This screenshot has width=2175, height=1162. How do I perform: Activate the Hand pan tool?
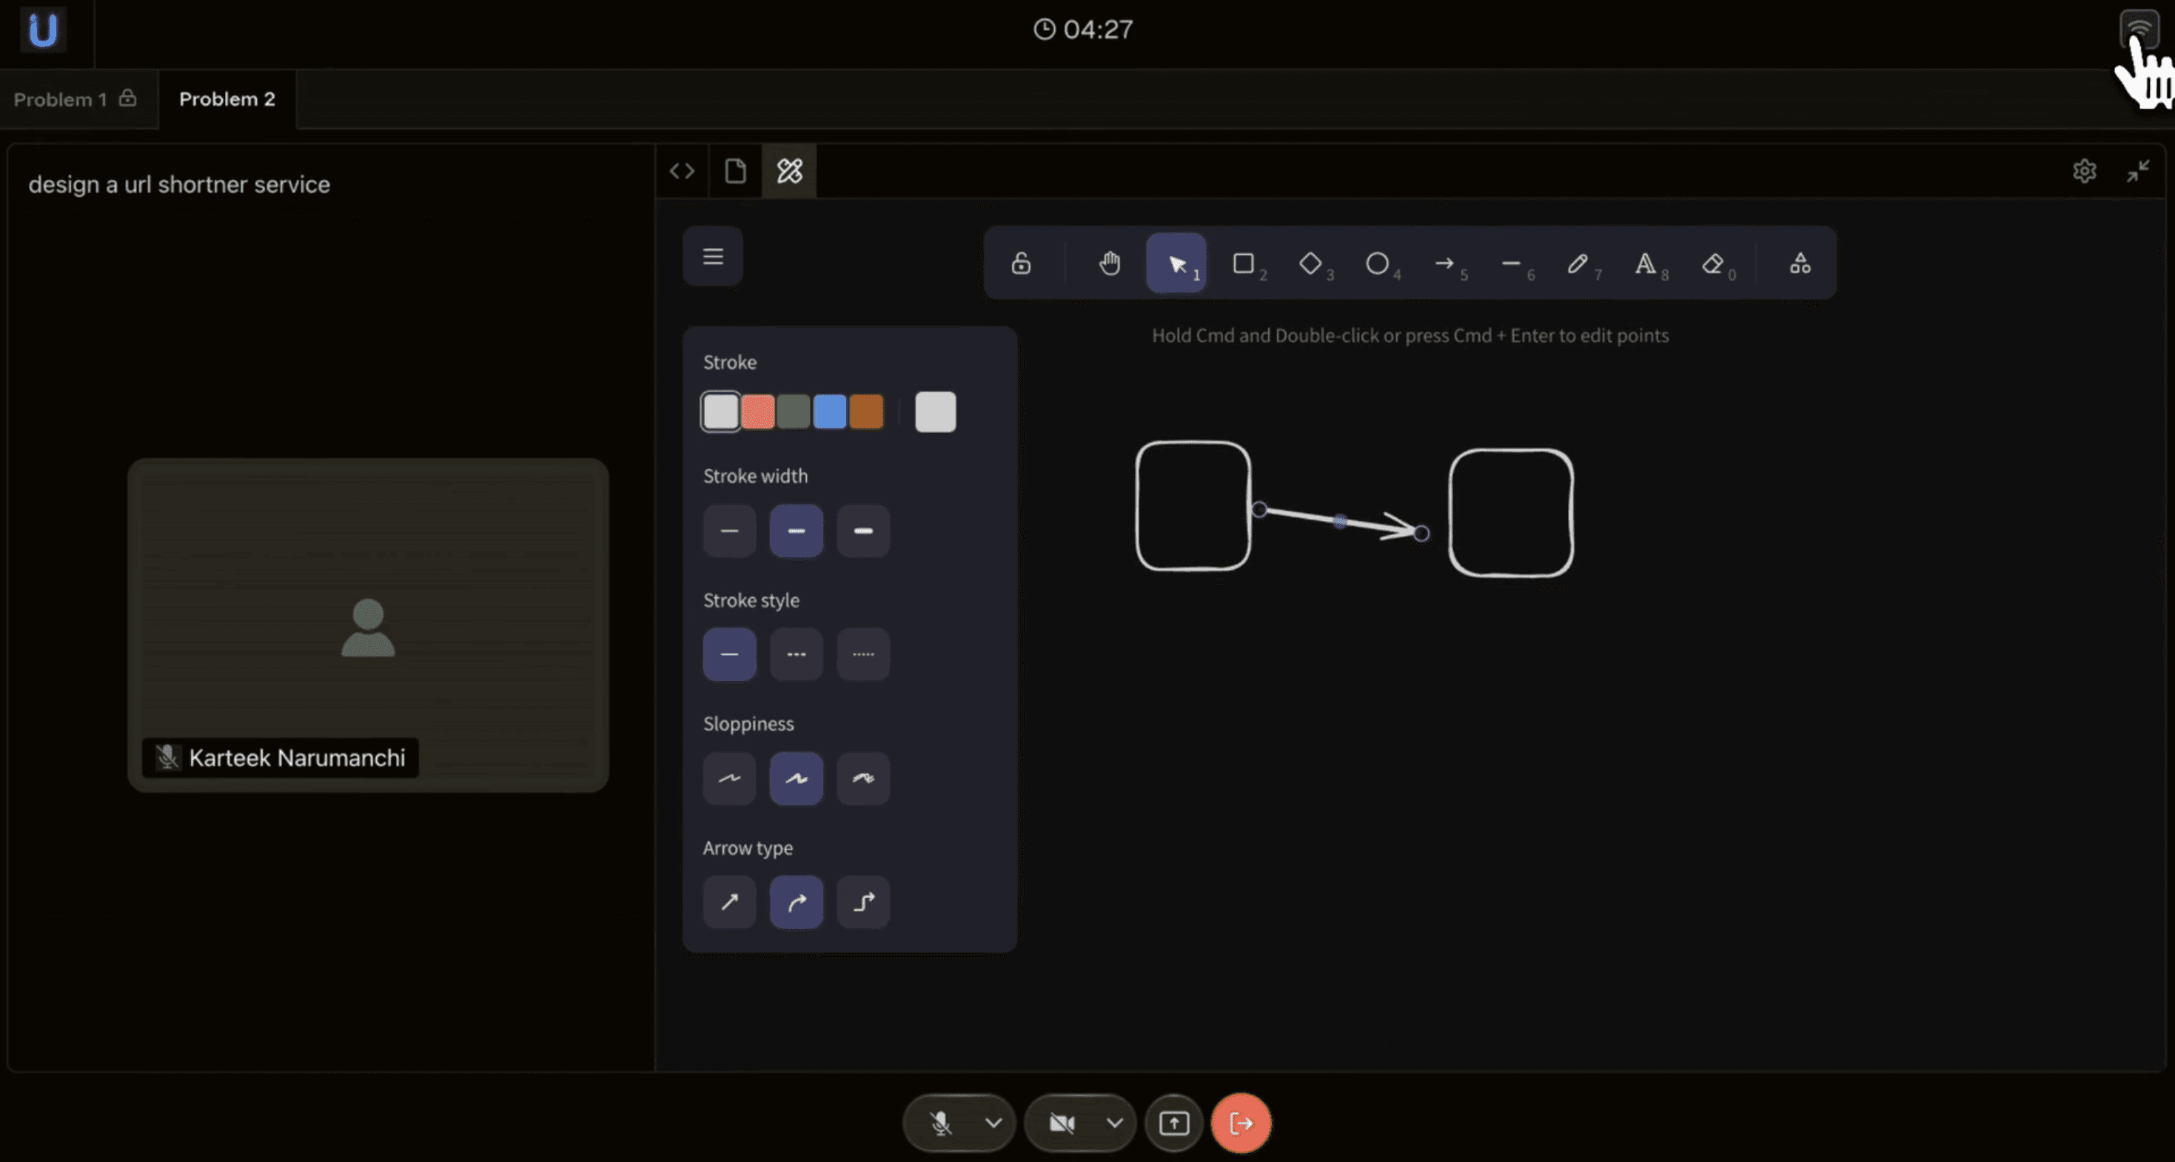tap(1110, 264)
